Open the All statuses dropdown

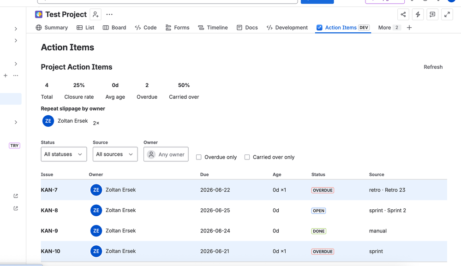coord(64,154)
